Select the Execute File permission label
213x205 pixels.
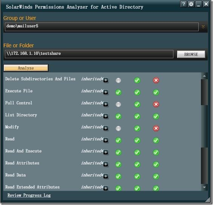click(x=19, y=91)
